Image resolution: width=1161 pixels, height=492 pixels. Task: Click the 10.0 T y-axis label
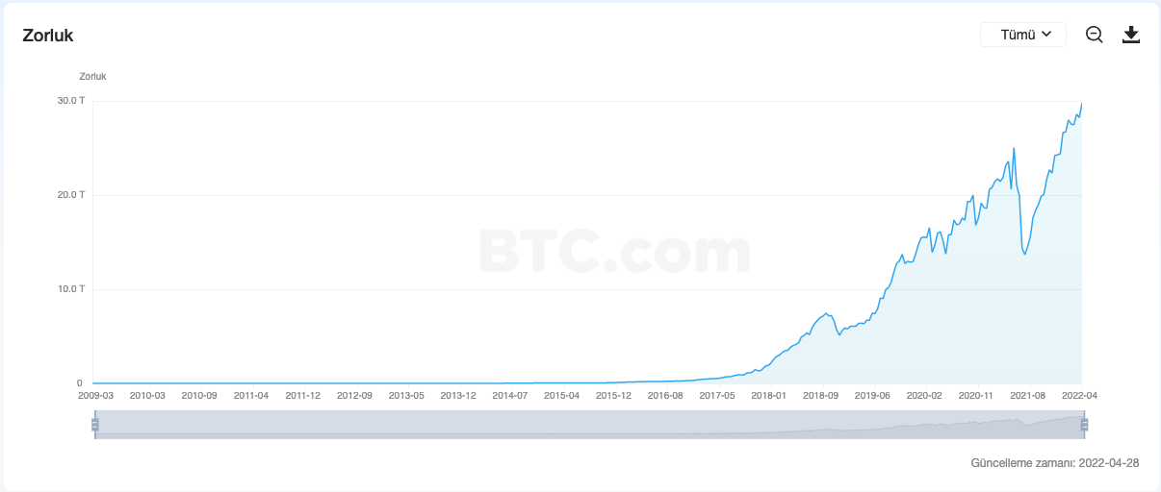[x=71, y=289]
